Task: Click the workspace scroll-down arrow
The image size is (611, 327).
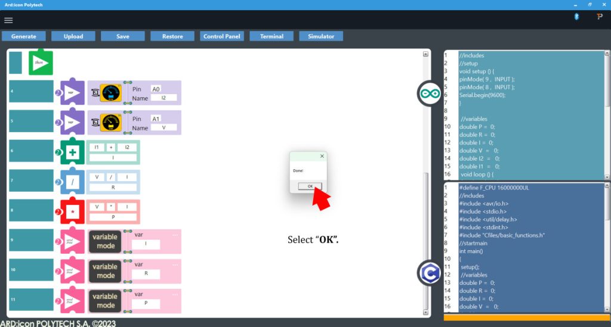Action: pos(425,312)
